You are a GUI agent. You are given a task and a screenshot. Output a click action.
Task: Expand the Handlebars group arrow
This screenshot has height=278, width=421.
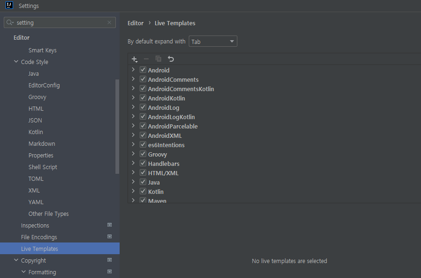[x=133, y=163]
